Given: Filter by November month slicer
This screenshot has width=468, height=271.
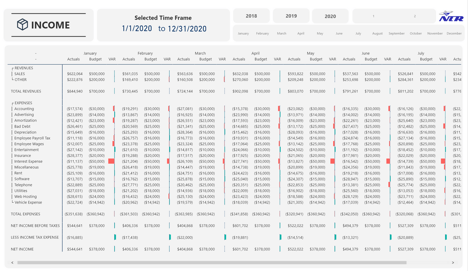Looking at the screenshot, I should [x=435, y=34].
